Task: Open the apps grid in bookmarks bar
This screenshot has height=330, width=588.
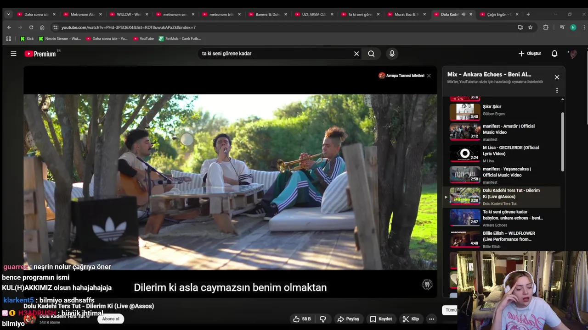Action: [x=8, y=38]
